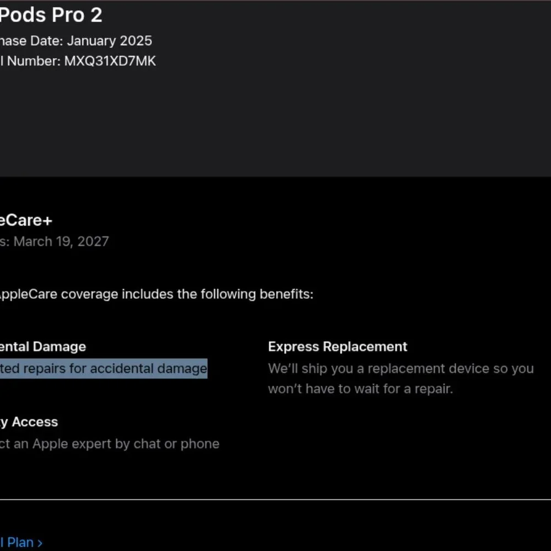Click the 'Date: January 2025' purchase line
The height and width of the screenshot is (551, 551).
[x=91, y=41]
